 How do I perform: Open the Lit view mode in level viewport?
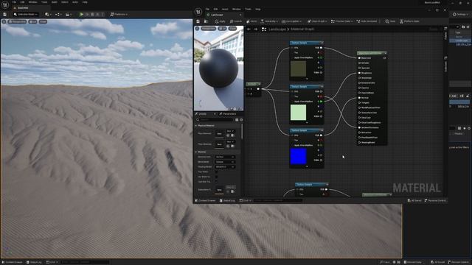point(32,21)
